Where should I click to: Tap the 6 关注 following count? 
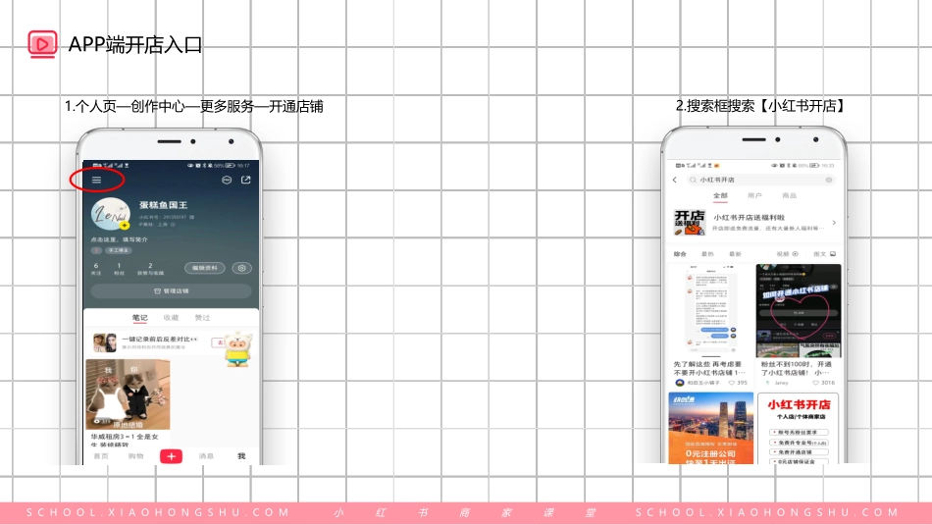(x=96, y=269)
